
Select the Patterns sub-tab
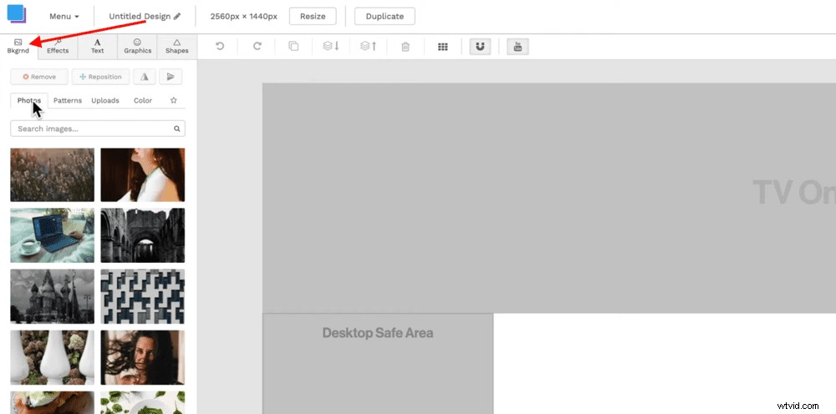click(68, 100)
